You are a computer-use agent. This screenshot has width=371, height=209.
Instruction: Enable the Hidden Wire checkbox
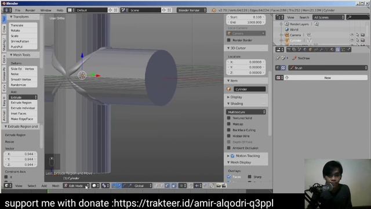click(229, 136)
